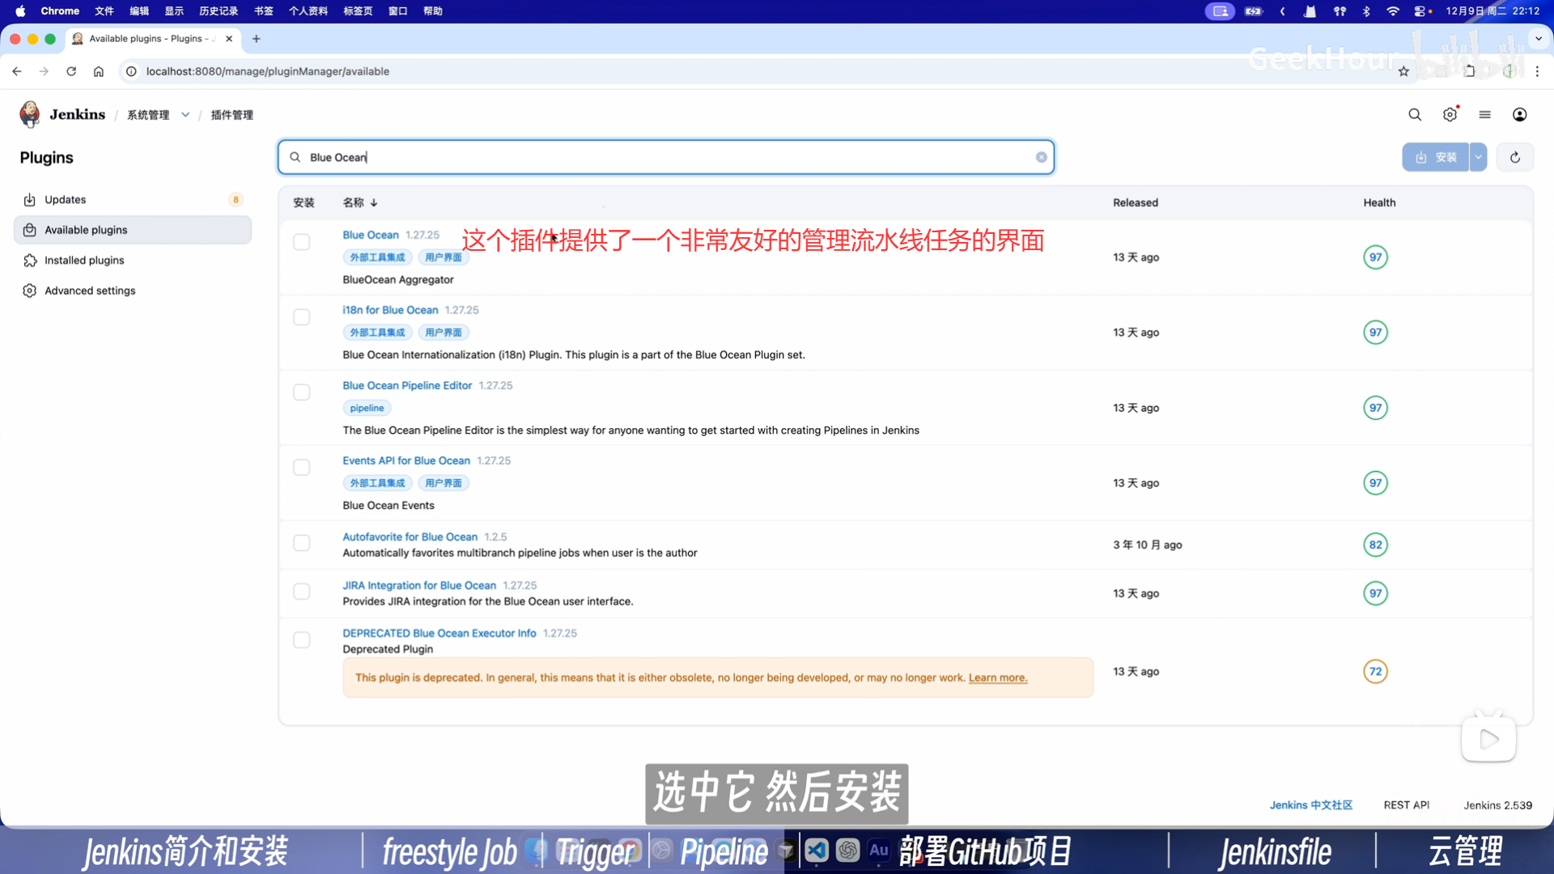1554x874 pixels.
Task: Open the Manage Jenkins gear icon
Action: [x=1450, y=115]
